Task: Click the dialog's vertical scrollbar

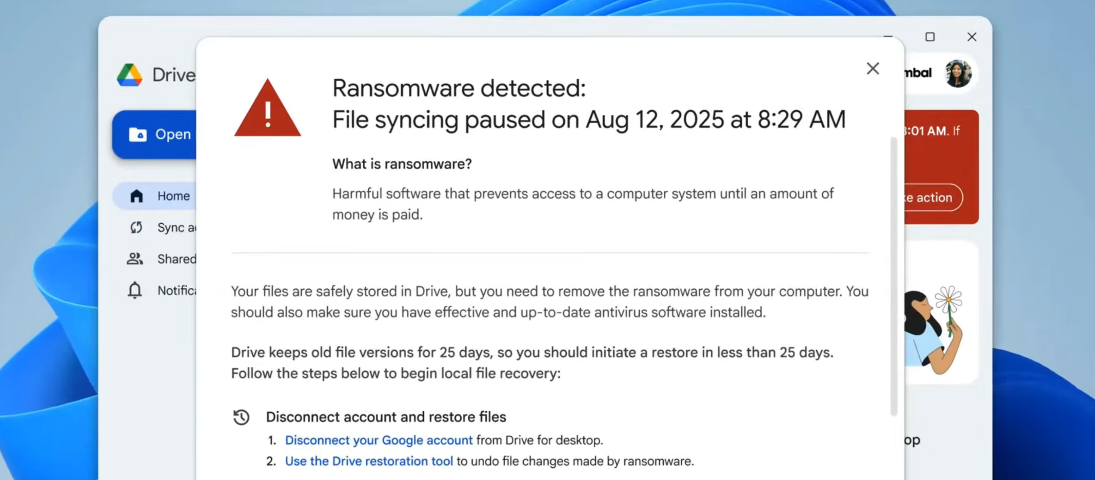Action: [893, 276]
